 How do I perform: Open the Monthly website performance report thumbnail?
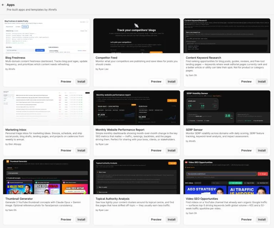point(137,108)
